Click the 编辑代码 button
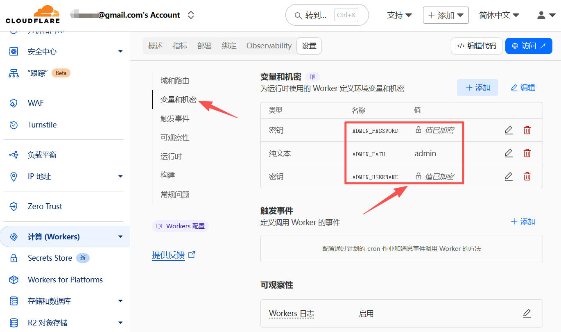Image resolution: width=561 pixels, height=332 pixels. pyautogui.click(x=477, y=46)
